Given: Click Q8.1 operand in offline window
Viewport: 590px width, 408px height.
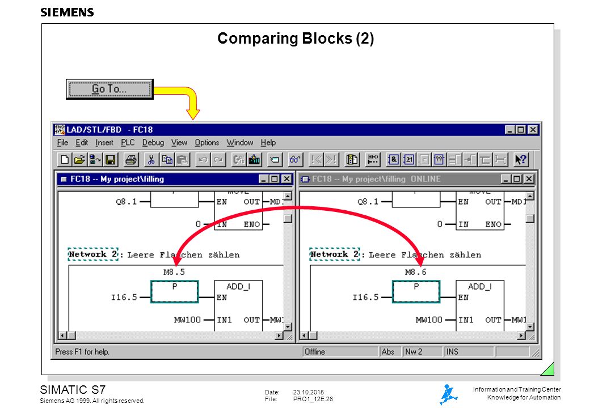Looking at the screenshot, I should coord(127,202).
